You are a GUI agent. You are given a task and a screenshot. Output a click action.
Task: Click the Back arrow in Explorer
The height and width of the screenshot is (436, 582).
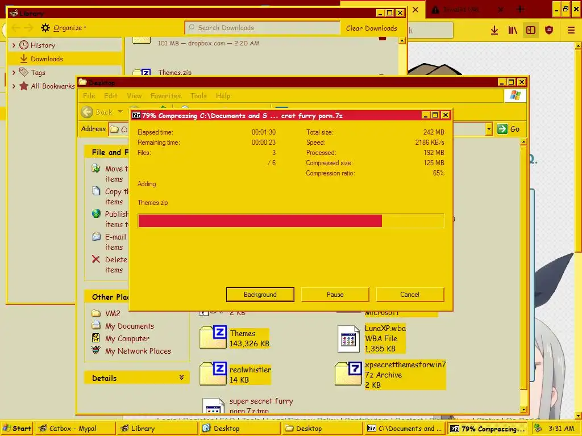87,112
